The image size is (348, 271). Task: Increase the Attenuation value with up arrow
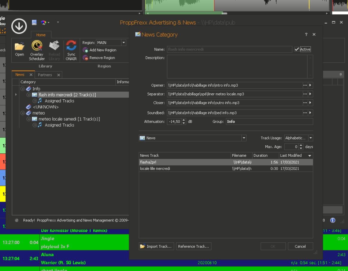[x=184, y=120]
